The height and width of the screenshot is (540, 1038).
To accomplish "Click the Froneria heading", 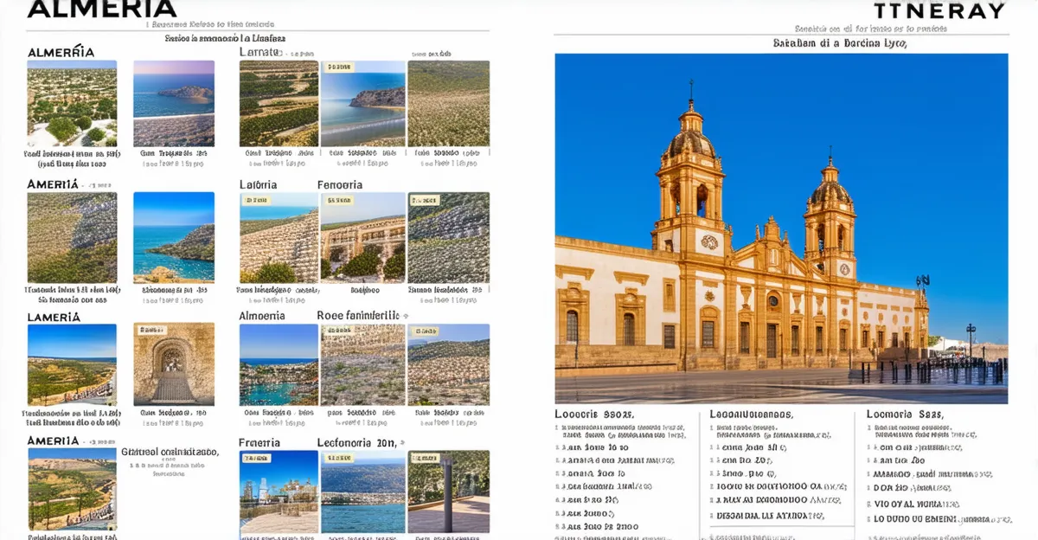I will pos(259,442).
